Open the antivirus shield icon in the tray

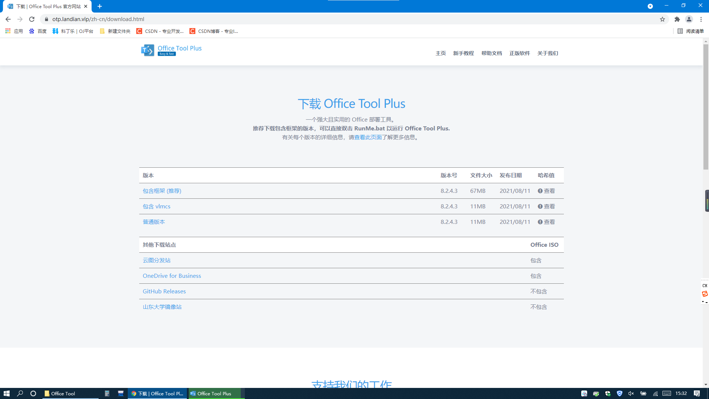pos(619,393)
